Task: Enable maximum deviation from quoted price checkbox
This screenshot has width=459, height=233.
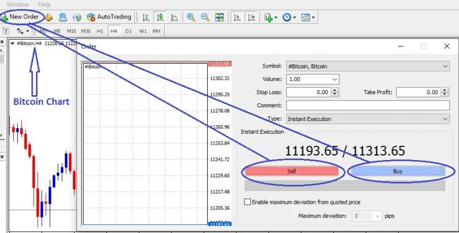Action: [247, 202]
